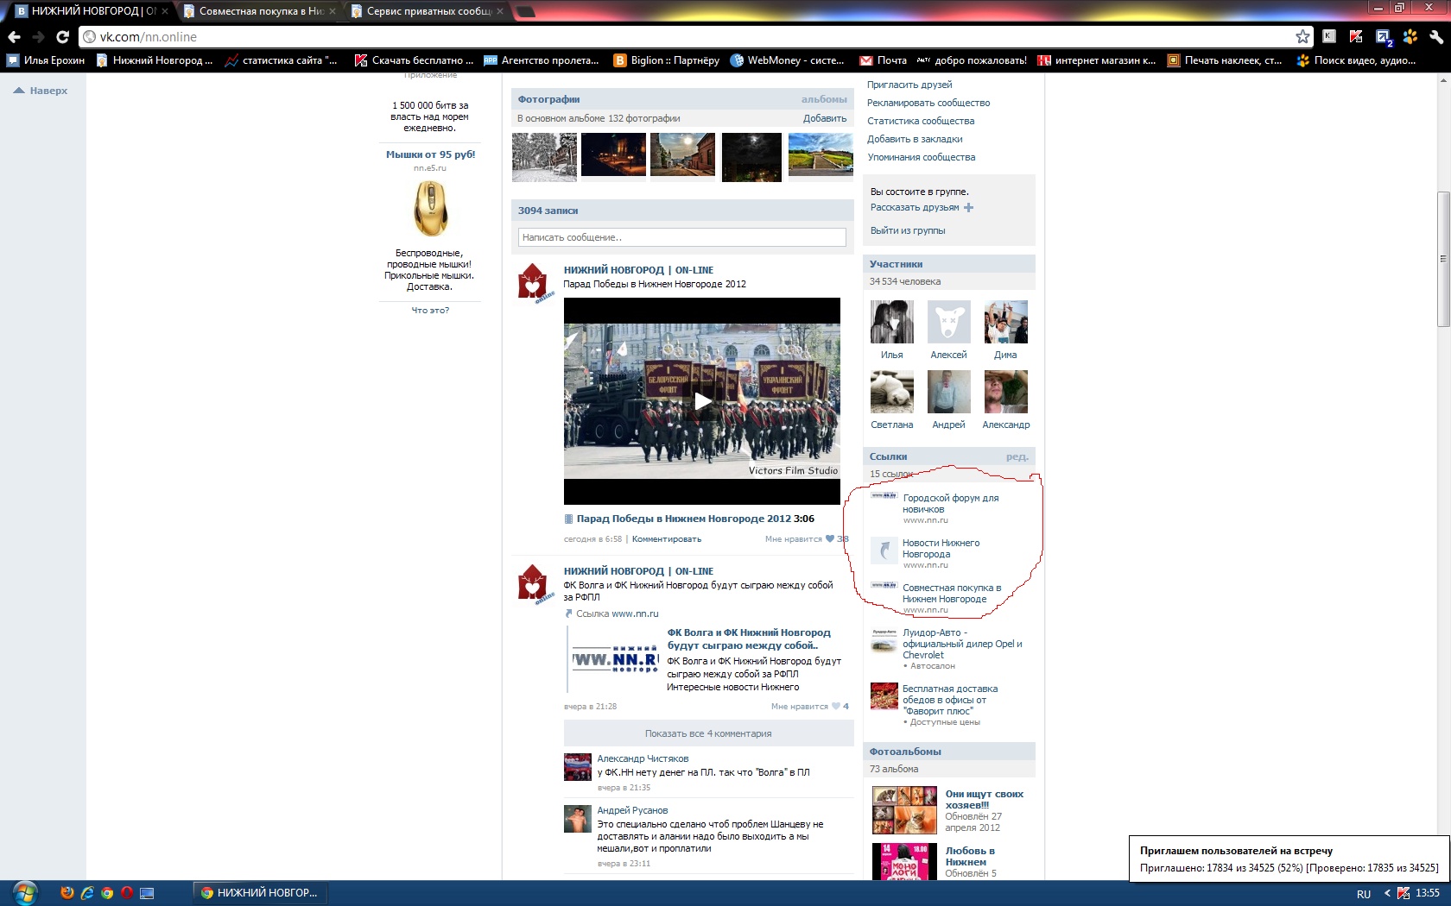Open Александр Чистяков profile link

(x=643, y=758)
